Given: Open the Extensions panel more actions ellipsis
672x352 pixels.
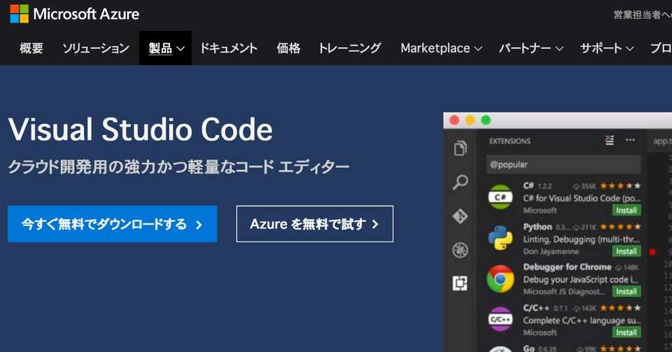Looking at the screenshot, I should [630, 140].
